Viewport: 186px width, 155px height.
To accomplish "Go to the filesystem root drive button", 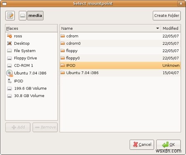I will [23, 15].
